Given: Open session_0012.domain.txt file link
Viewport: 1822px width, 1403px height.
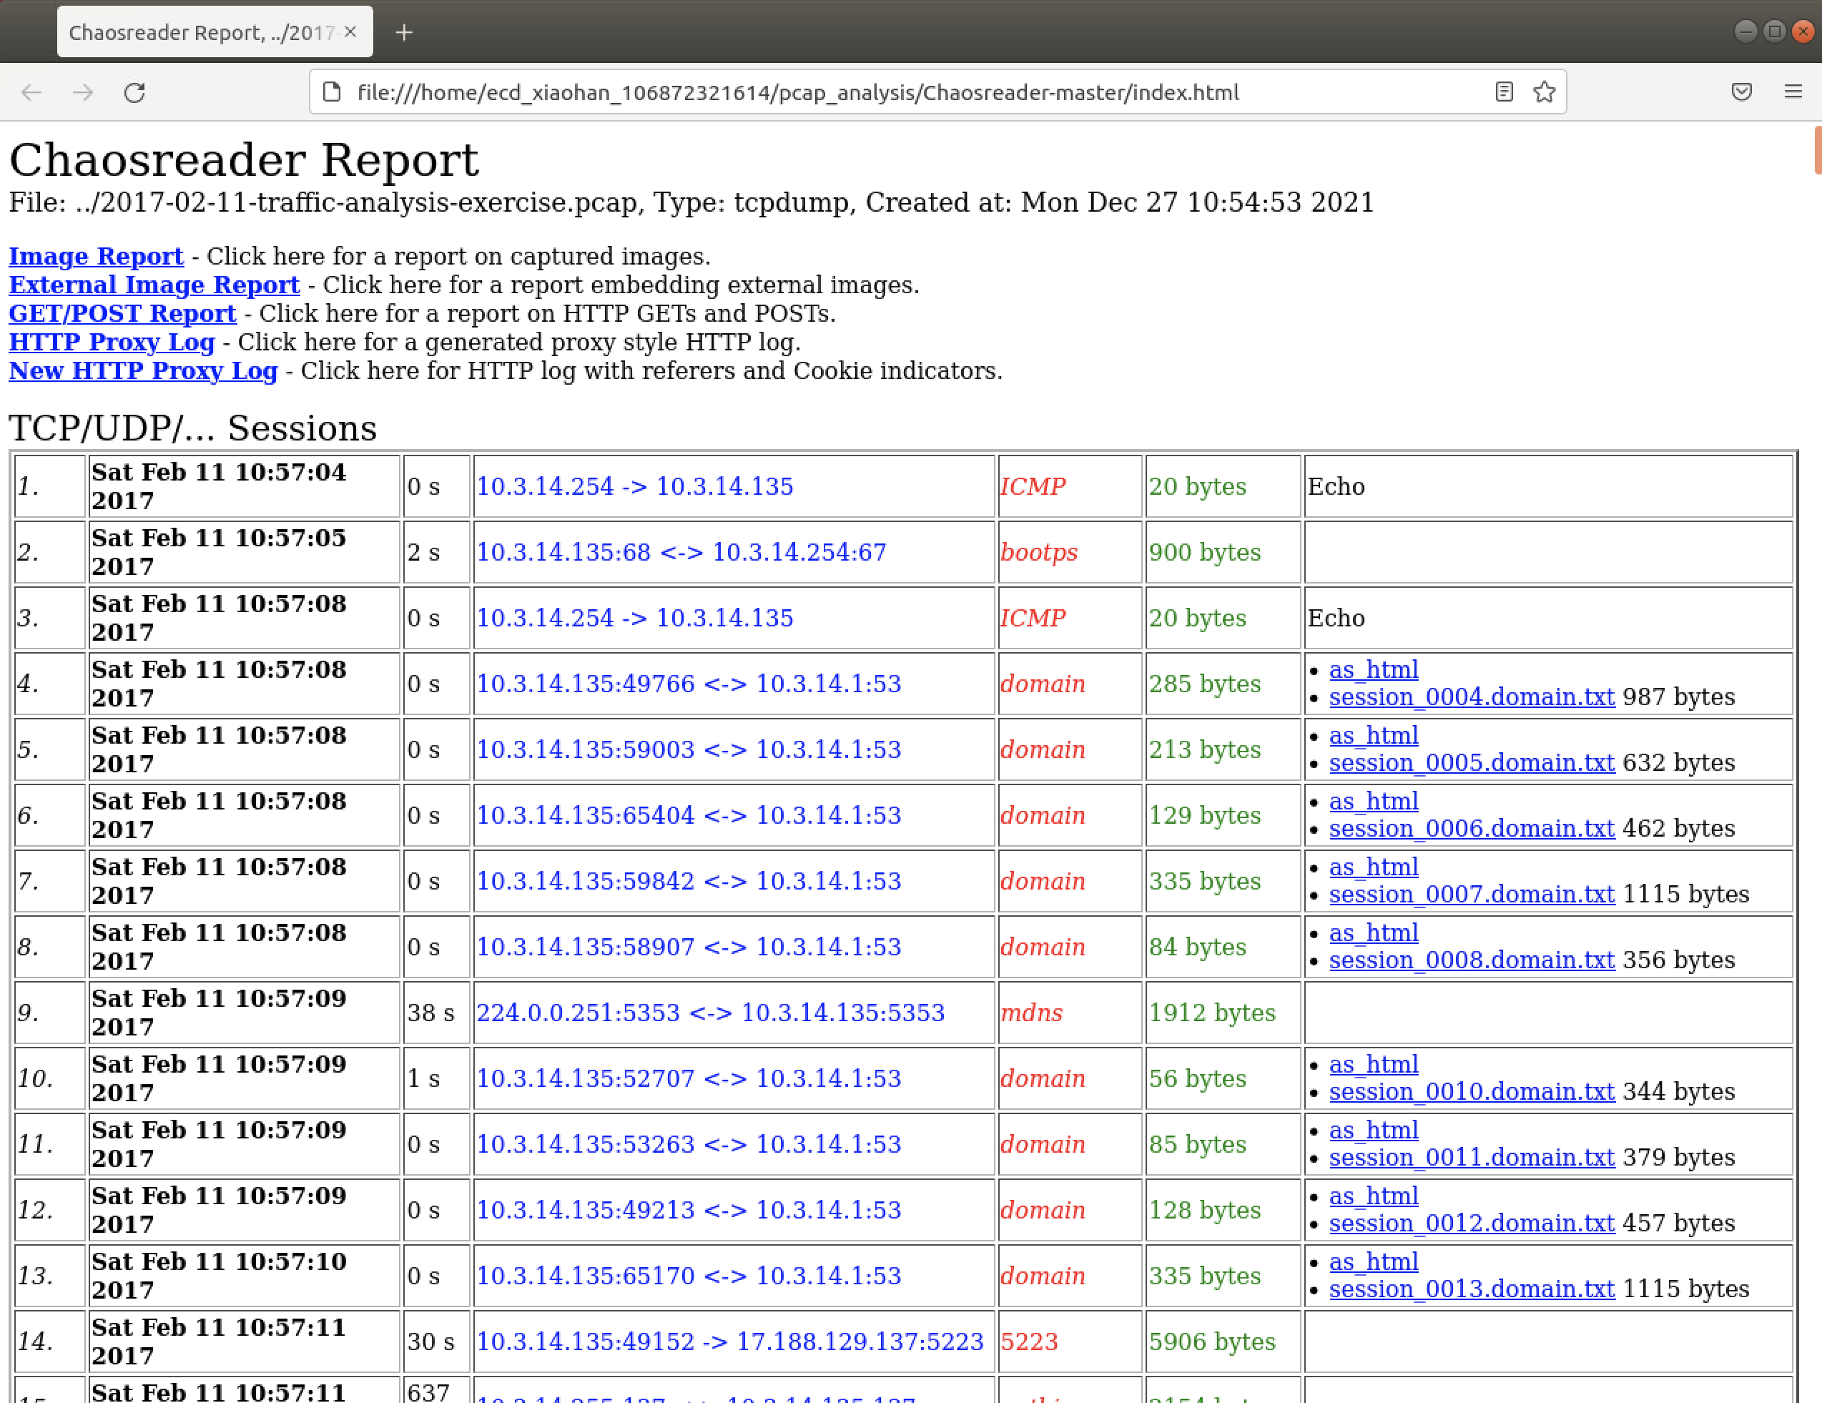Looking at the screenshot, I should tap(1472, 1224).
